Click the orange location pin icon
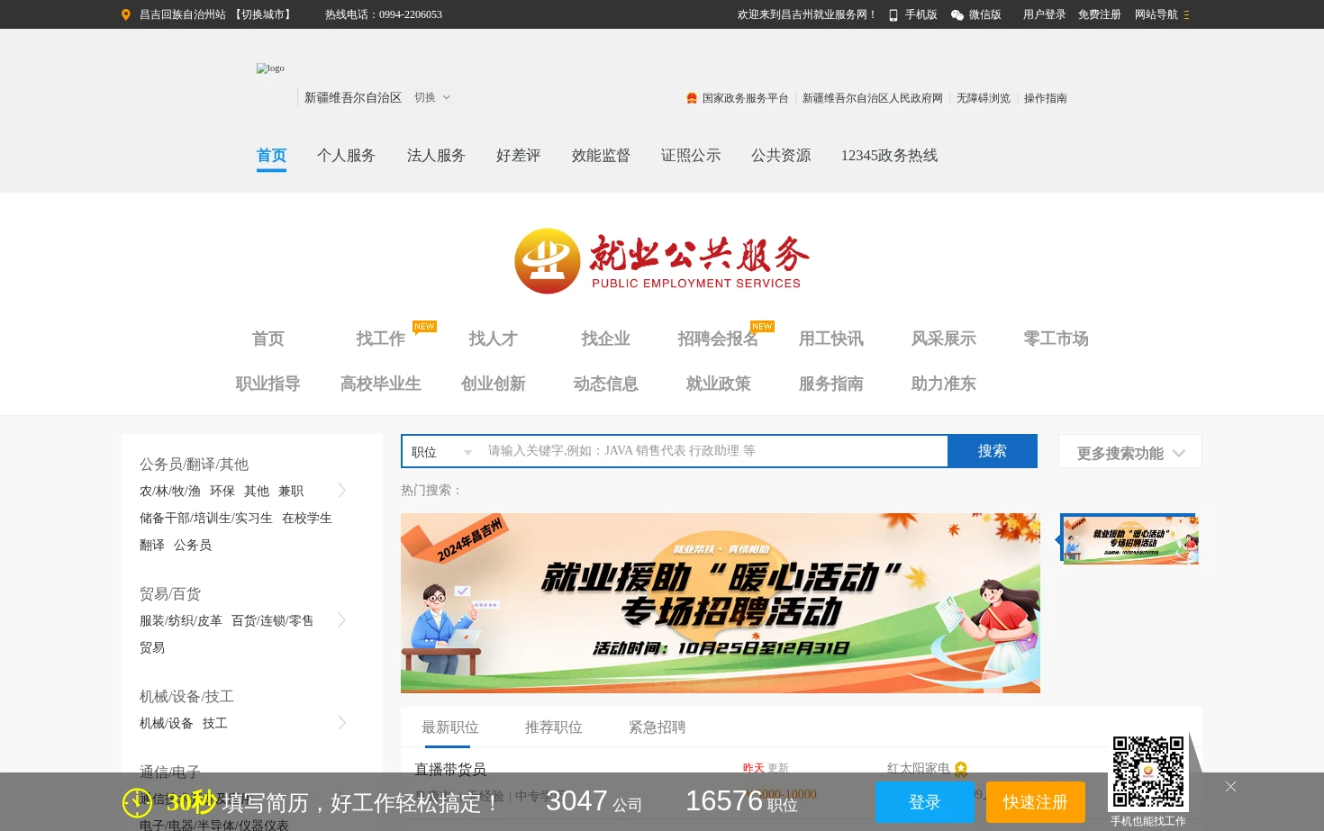 click(126, 14)
